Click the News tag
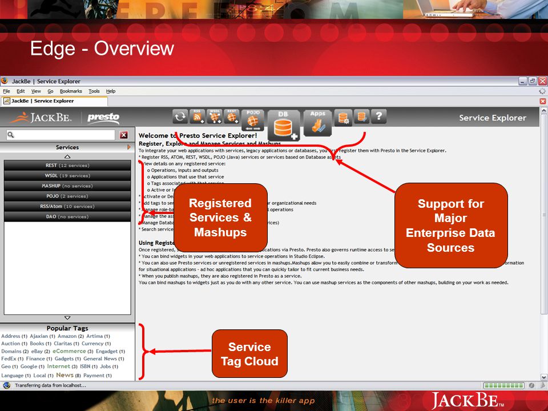 click(x=65, y=375)
